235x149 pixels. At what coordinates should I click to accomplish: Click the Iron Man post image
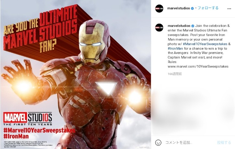(76, 74)
